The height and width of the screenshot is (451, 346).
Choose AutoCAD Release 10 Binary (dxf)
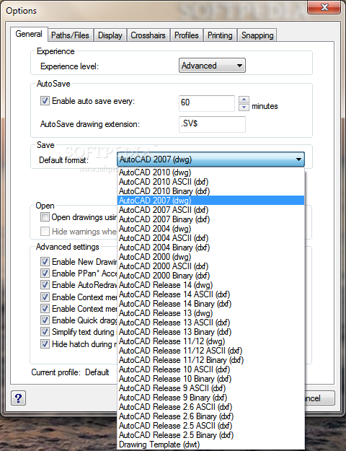tap(211, 379)
